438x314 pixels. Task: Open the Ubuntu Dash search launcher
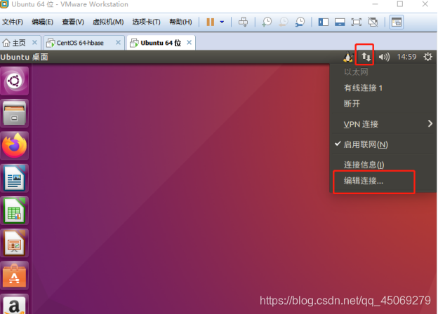pyautogui.click(x=14, y=81)
